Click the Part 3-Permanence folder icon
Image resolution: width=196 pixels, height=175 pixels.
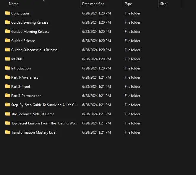click(x=8, y=95)
